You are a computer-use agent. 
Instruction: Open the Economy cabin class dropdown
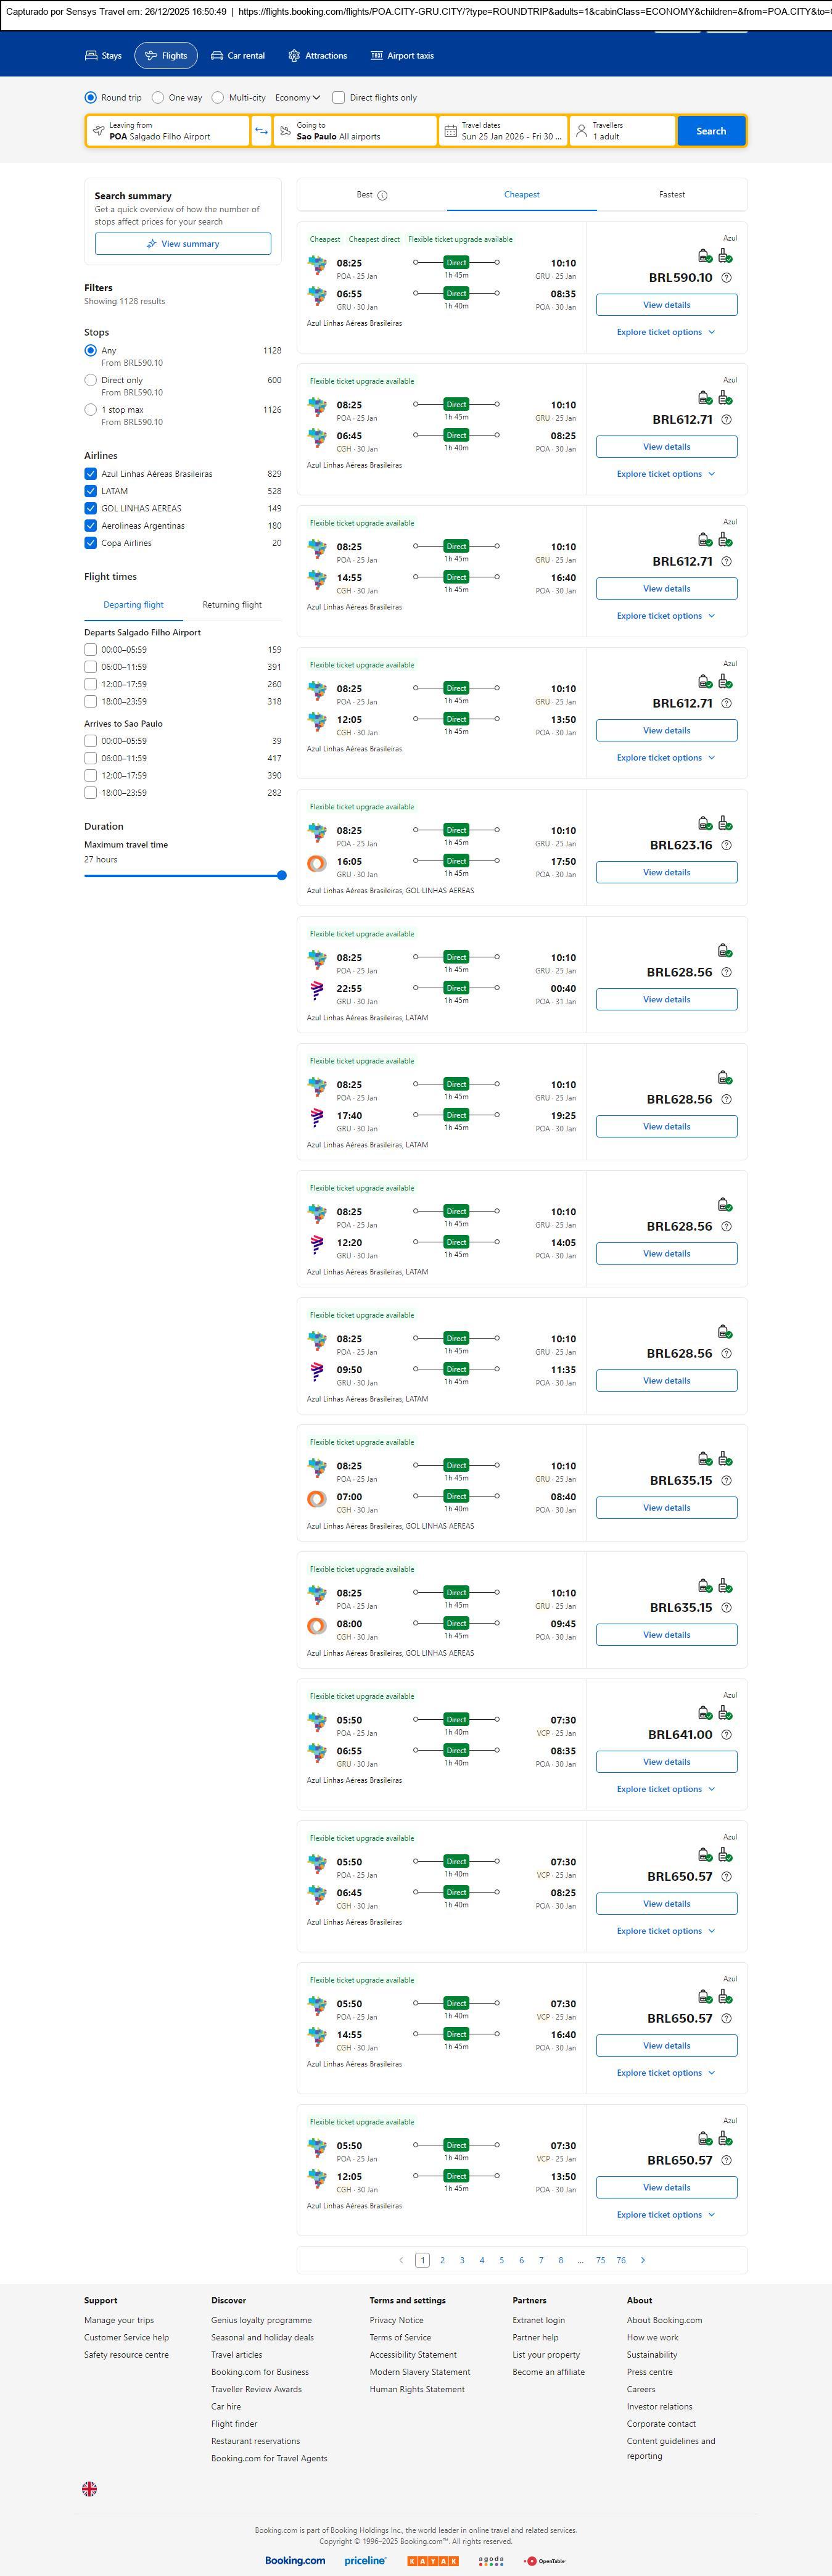tap(298, 98)
